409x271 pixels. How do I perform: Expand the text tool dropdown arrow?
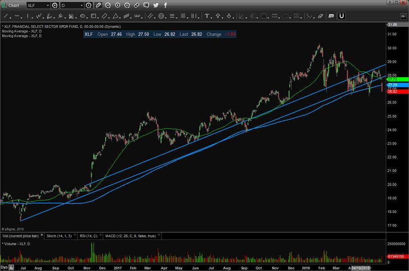(211, 17)
